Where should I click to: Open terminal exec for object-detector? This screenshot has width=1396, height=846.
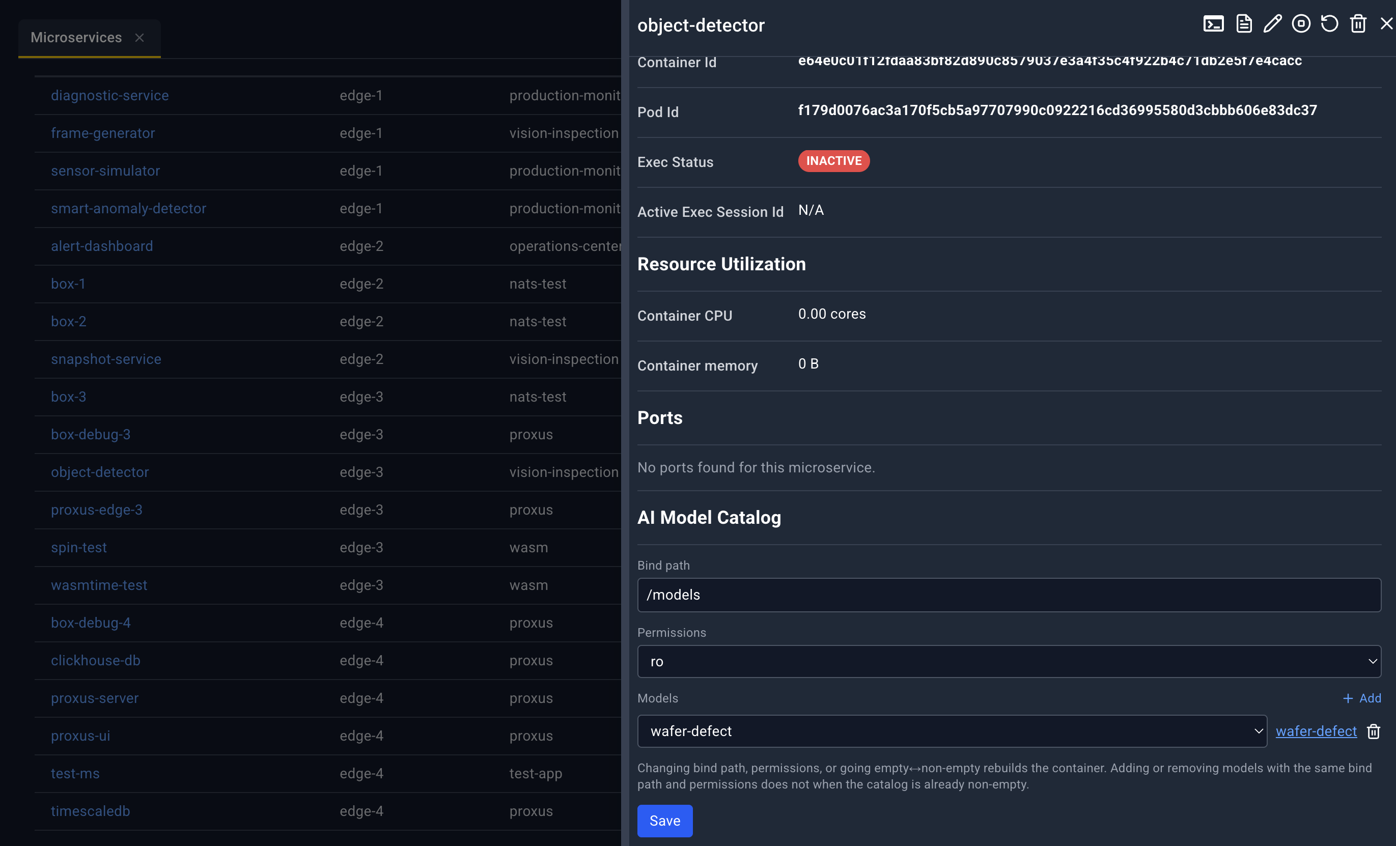tap(1213, 24)
